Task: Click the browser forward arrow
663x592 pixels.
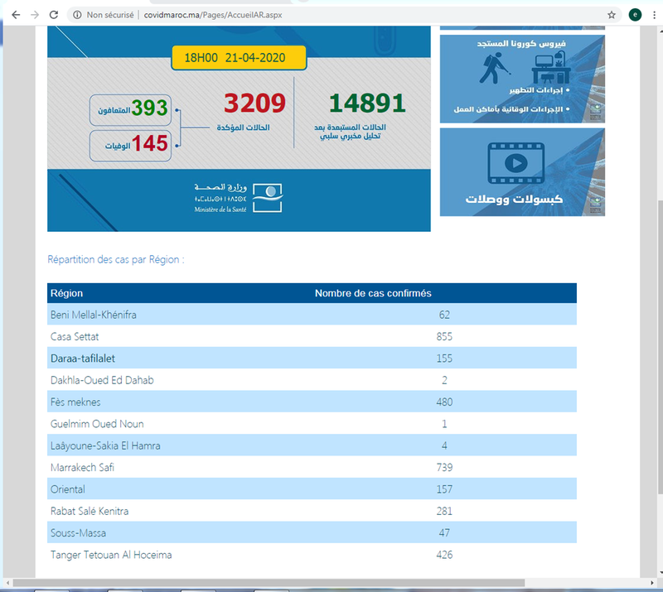Action: point(34,15)
